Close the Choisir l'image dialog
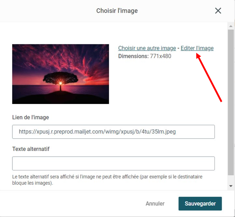Image resolution: width=235 pixels, height=217 pixels. point(218,11)
